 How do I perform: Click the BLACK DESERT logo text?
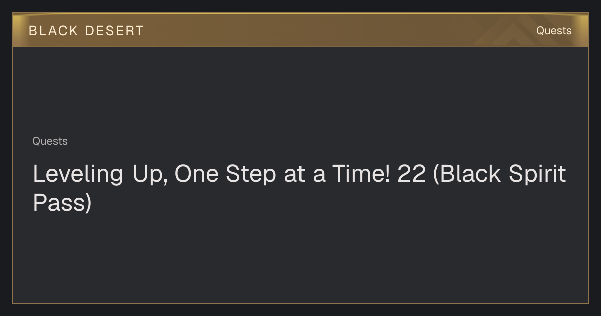[86, 31]
